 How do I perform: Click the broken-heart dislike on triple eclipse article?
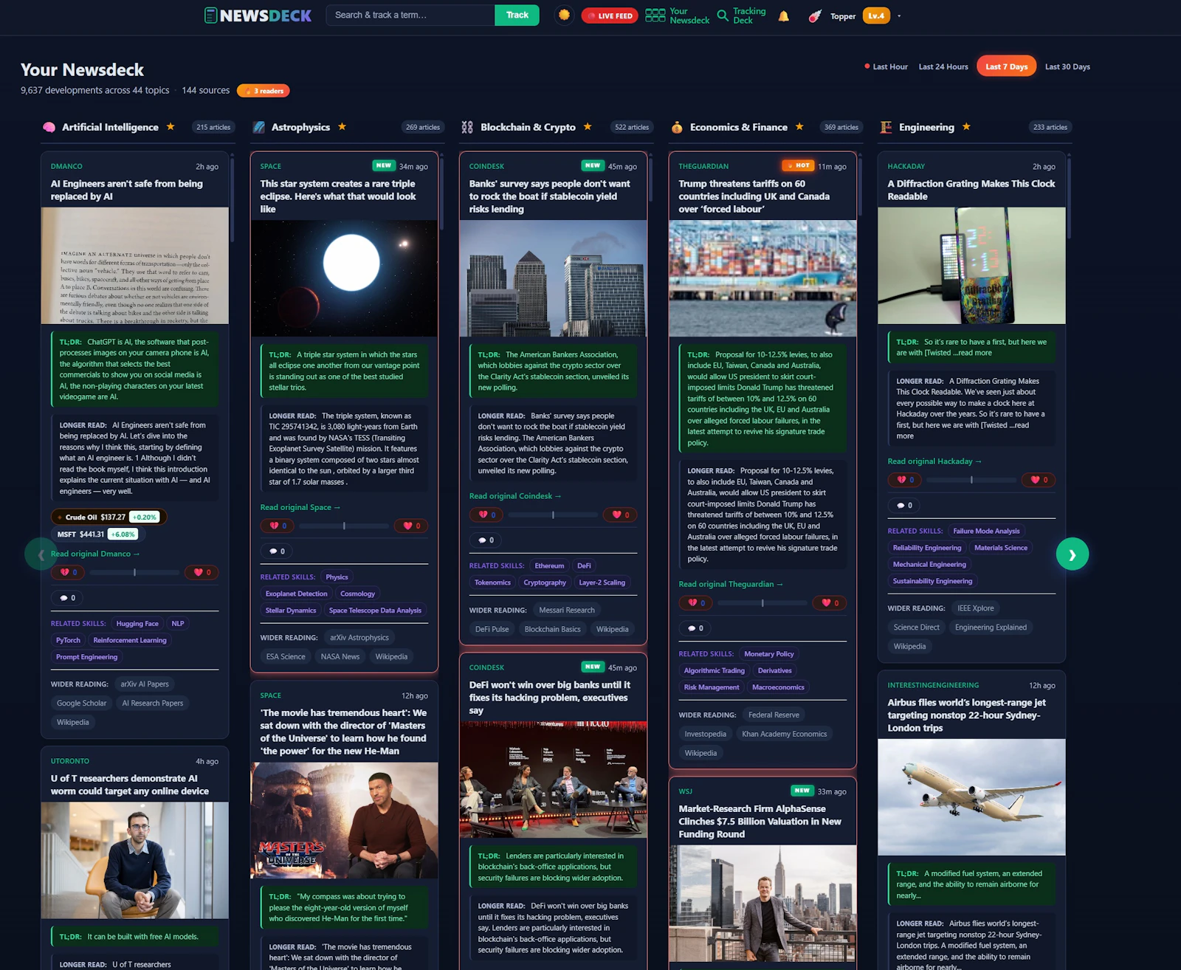[278, 526]
